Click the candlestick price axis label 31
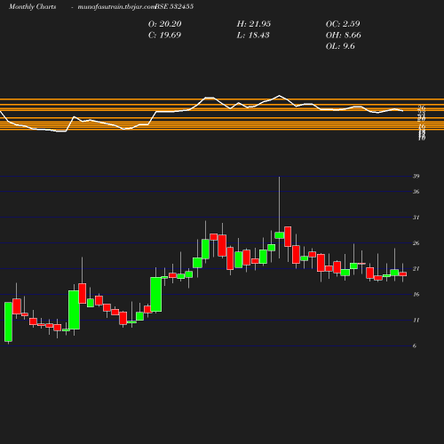 pyautogui.click(x=416, y=218)
